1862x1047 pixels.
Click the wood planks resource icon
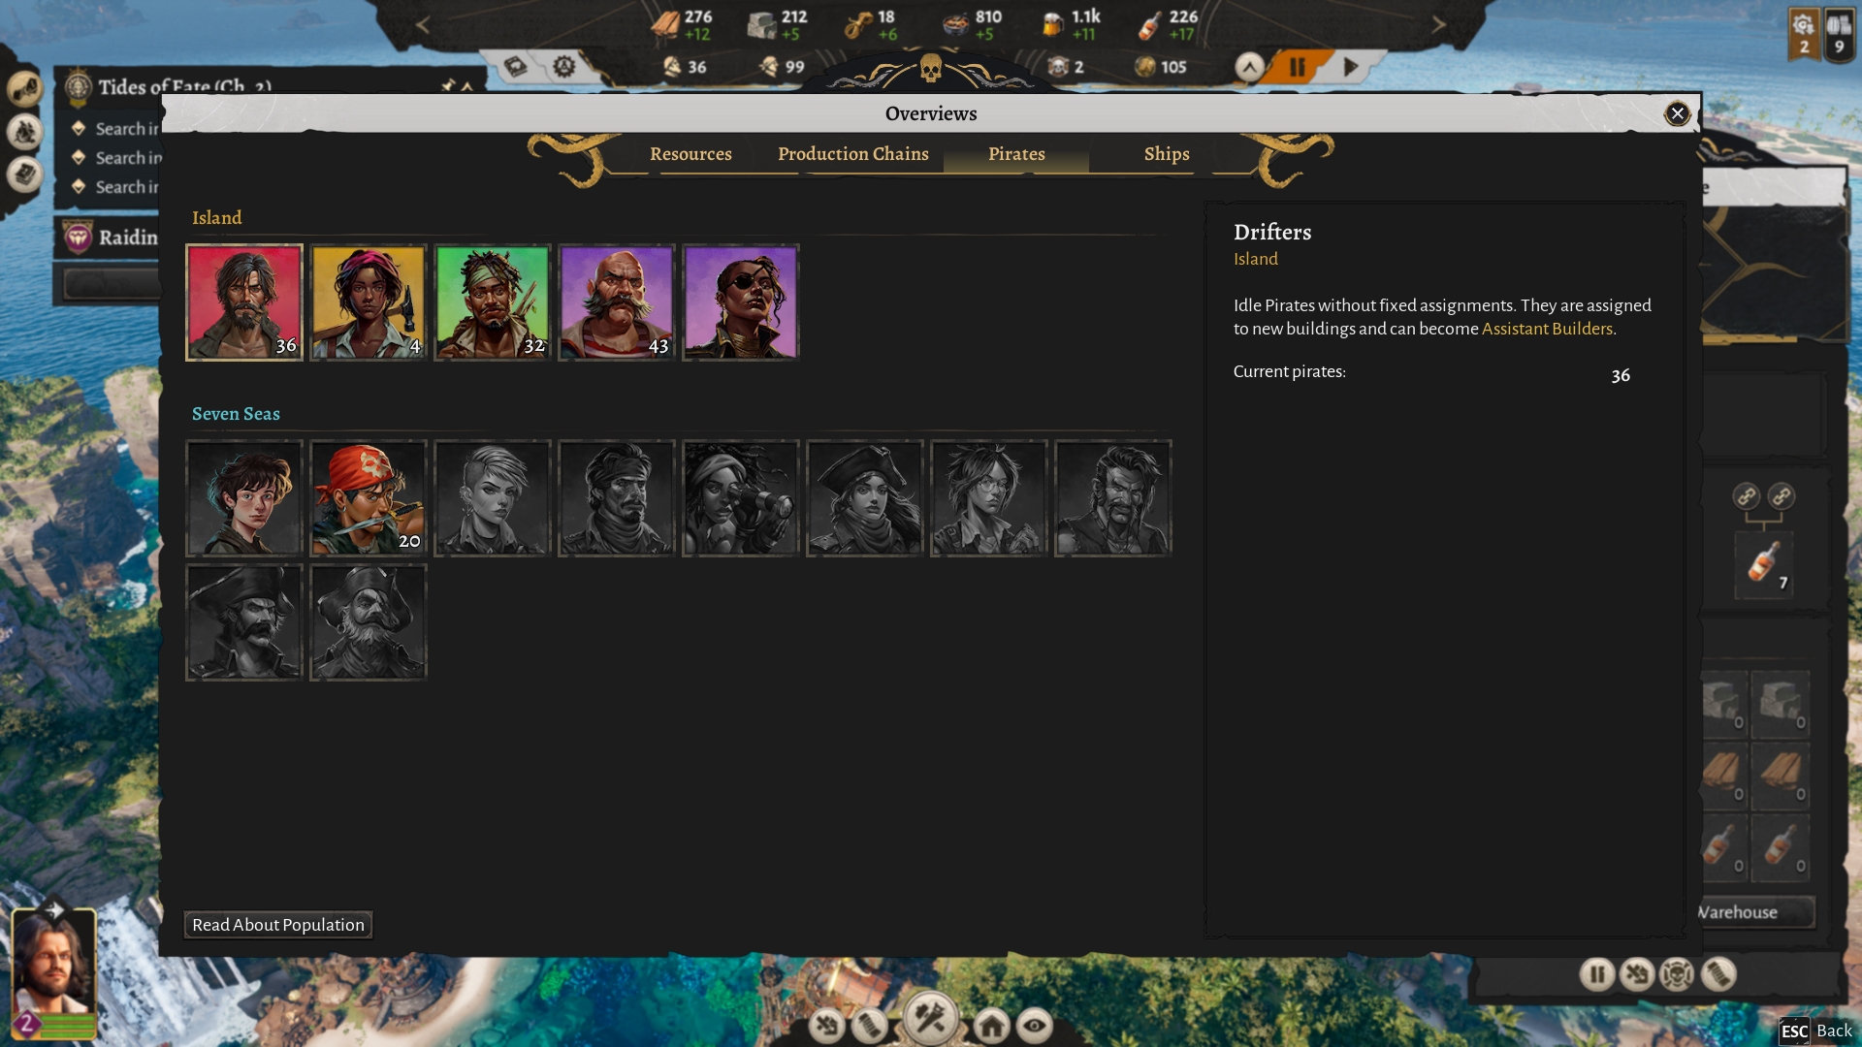[x=665, y=24]
